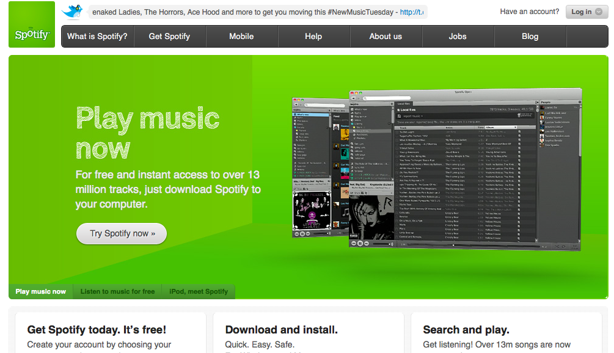
Task: Open the Jobs page
Action: 458,37
